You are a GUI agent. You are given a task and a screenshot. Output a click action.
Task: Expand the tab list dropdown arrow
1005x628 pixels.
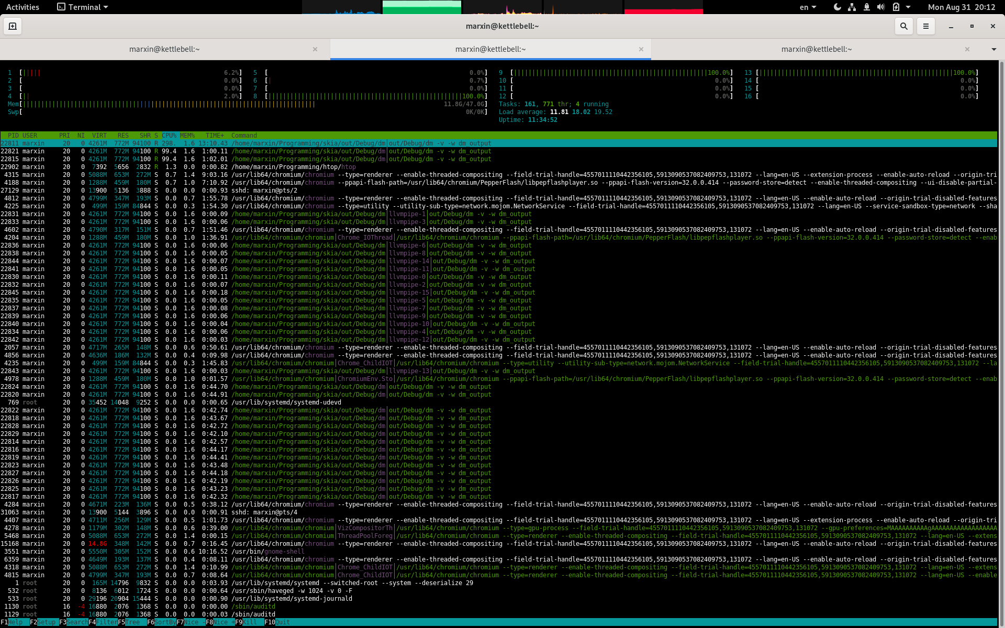[993, 49]
